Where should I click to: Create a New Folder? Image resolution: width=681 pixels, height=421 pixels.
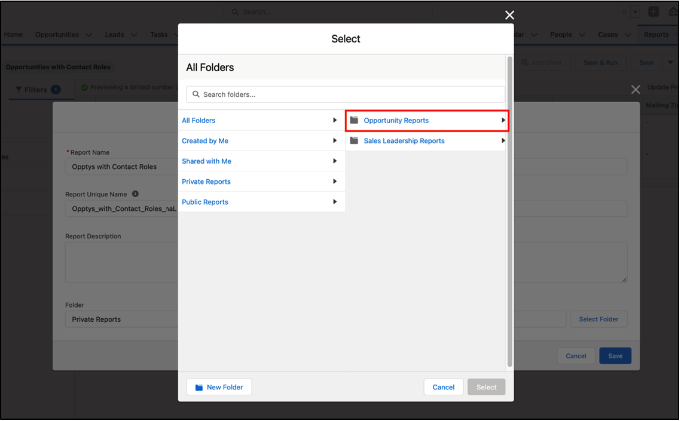[219, 388]
